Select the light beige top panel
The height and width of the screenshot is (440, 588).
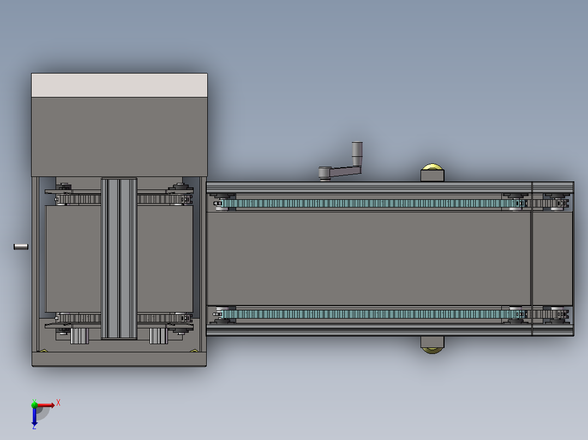tap(119, 85)
